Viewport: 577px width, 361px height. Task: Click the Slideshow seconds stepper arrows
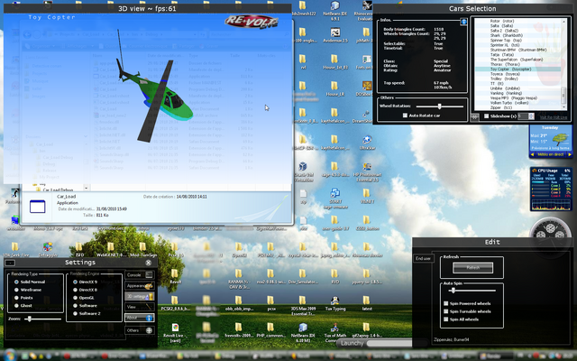pos(531,116)
